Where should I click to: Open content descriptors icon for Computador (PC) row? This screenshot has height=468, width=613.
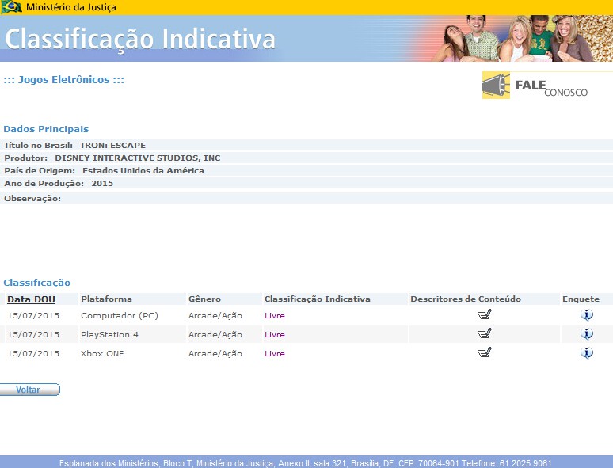(485, 314)
